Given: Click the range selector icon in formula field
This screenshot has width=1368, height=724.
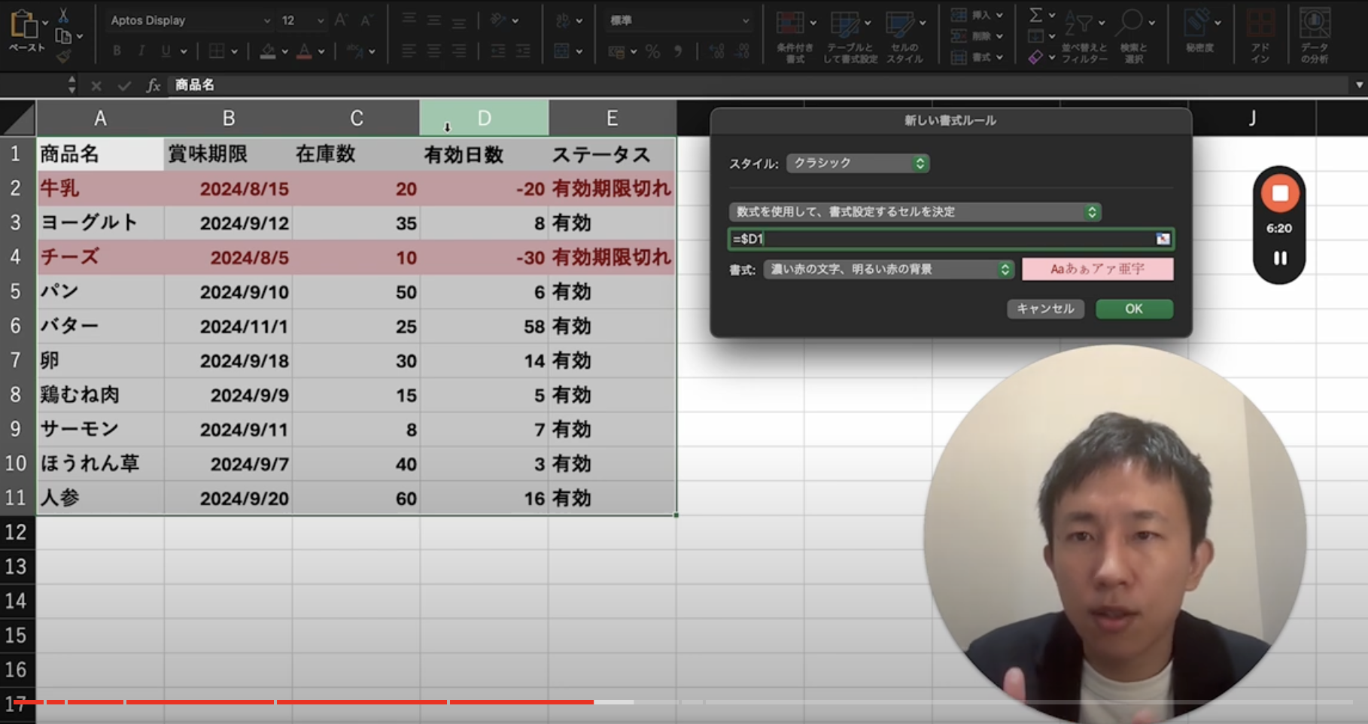Looking at the screenshot, I should pyautogui.click(x=1163, y=239).
